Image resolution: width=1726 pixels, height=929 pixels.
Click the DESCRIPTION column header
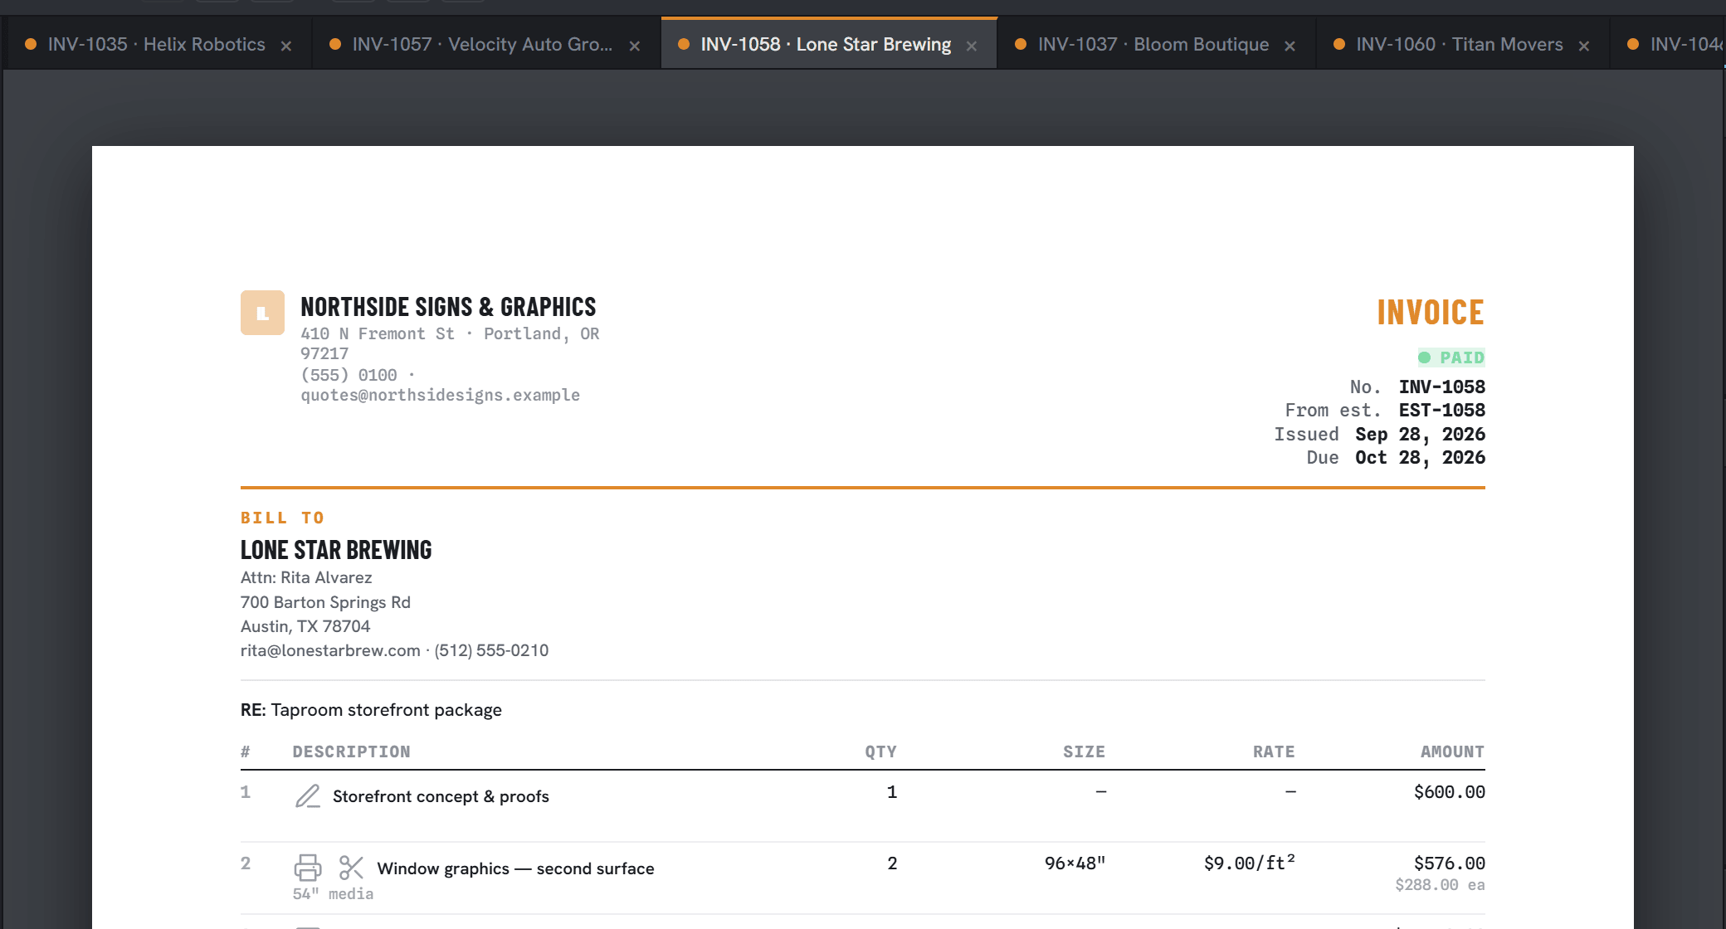click(351, 751)
